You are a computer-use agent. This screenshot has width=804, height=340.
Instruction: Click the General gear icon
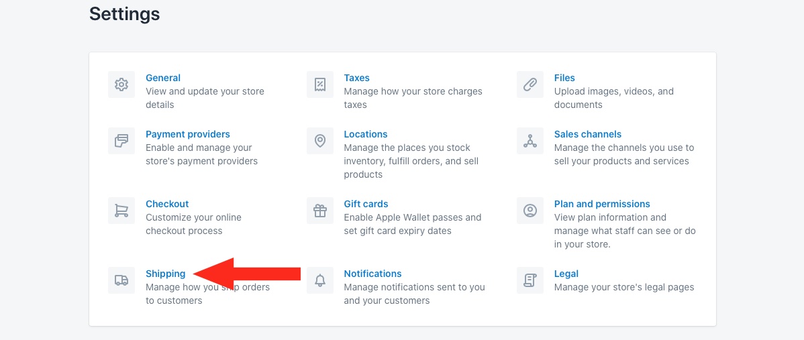tap(121, 84)
